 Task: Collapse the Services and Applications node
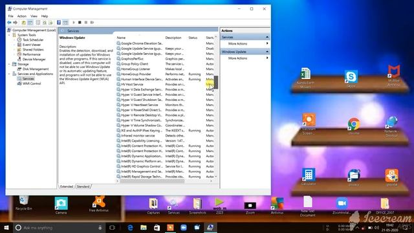[x=9, y=74]
